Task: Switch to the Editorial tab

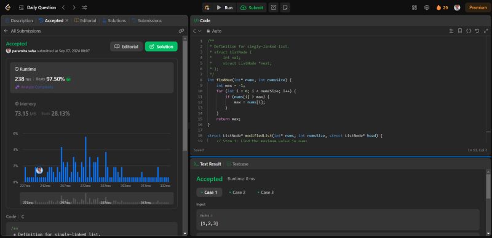Action: pos(85,21)
